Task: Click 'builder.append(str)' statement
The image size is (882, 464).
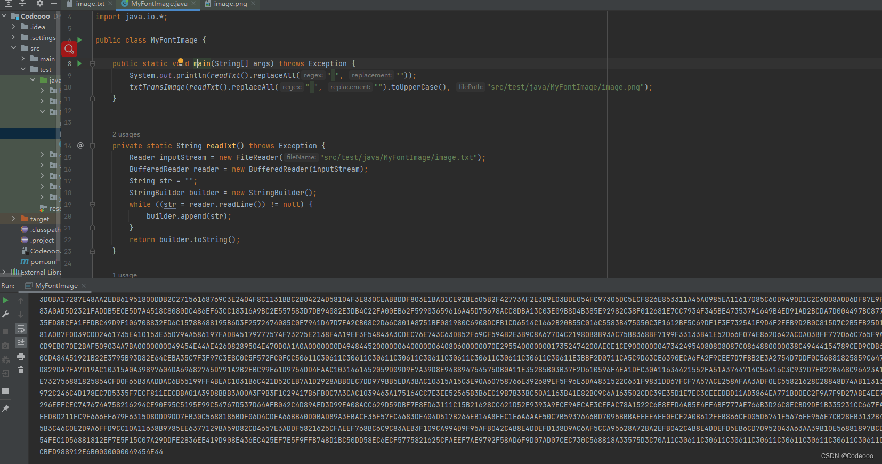Action: (189, 216)
